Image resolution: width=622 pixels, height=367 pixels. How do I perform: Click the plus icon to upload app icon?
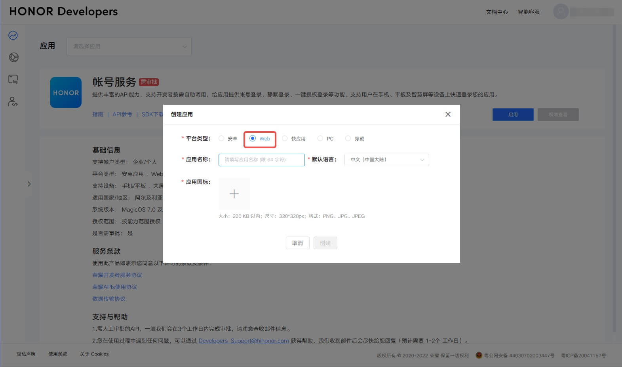pyautogui.click(x=234, y=194)
